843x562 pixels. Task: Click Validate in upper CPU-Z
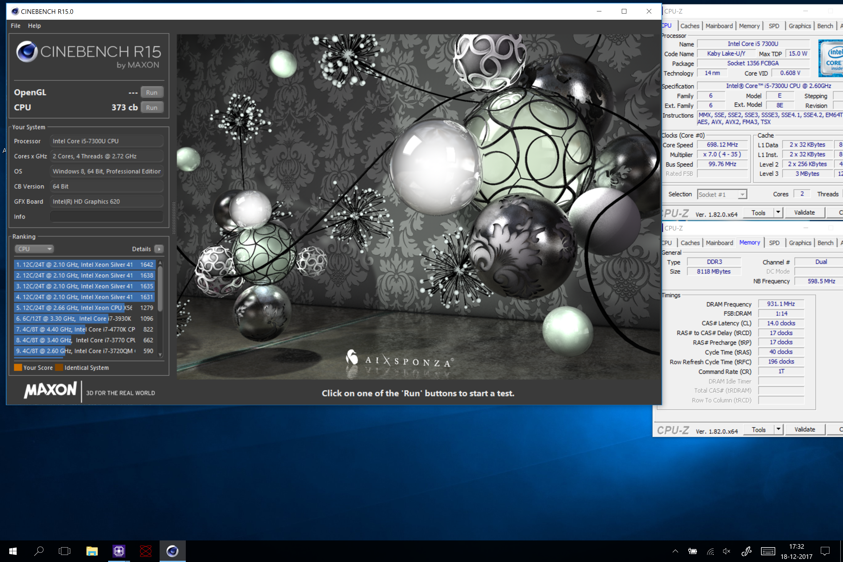804,213
